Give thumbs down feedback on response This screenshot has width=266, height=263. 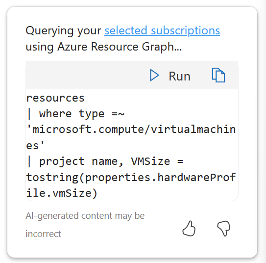(x=224, y=229)
